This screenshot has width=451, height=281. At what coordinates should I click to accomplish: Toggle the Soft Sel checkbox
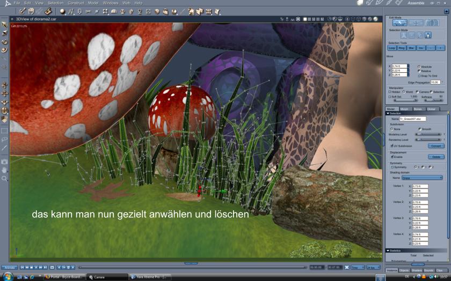coord(390,97)
